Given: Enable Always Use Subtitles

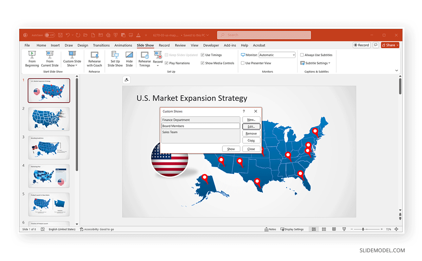Looking at the screenshot, I should (302, 55).
